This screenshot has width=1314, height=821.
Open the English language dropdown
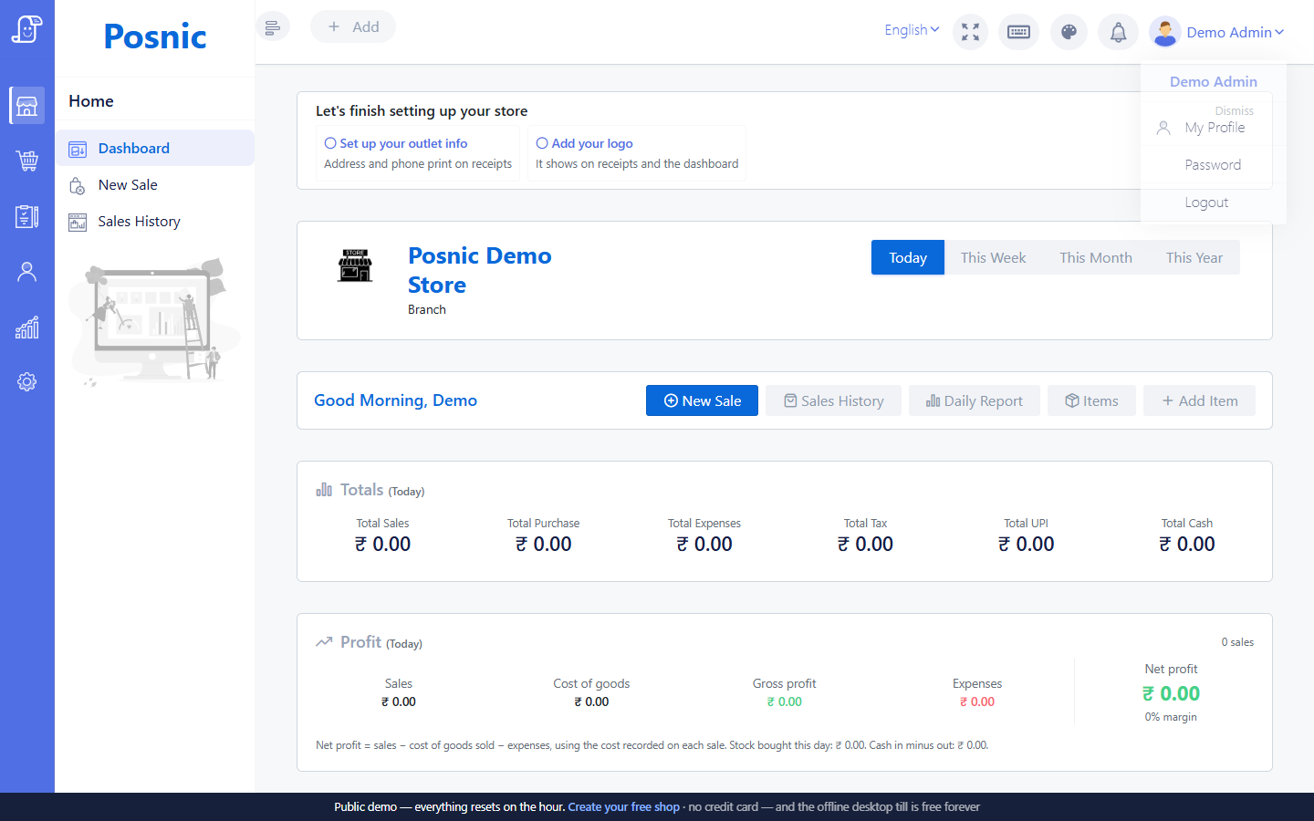(x=912, y=30)
